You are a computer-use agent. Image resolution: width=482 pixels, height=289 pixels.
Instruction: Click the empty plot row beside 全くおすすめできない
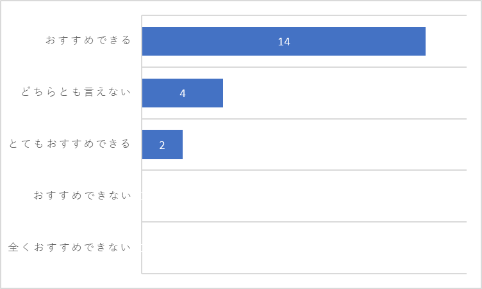click(304, 247)
